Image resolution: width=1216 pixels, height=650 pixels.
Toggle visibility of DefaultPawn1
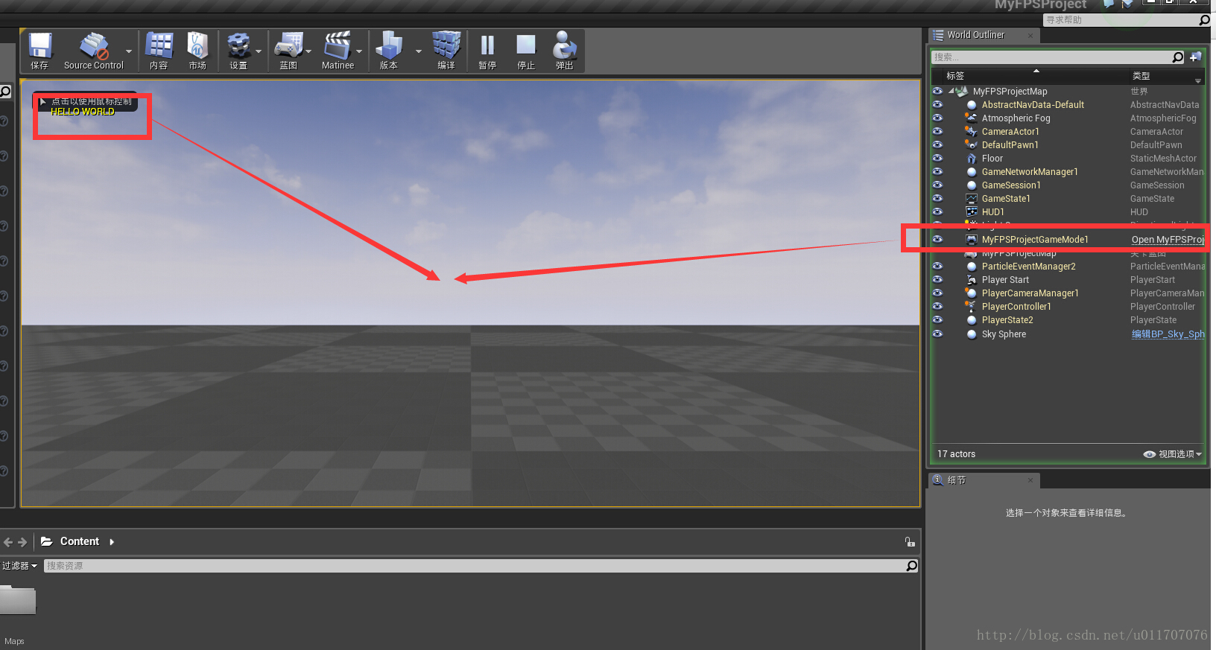click(x=937, y=145)
